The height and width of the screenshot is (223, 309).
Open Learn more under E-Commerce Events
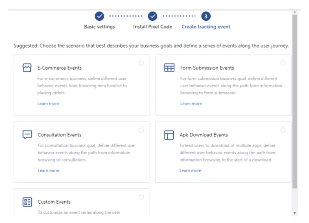(48, 104)
